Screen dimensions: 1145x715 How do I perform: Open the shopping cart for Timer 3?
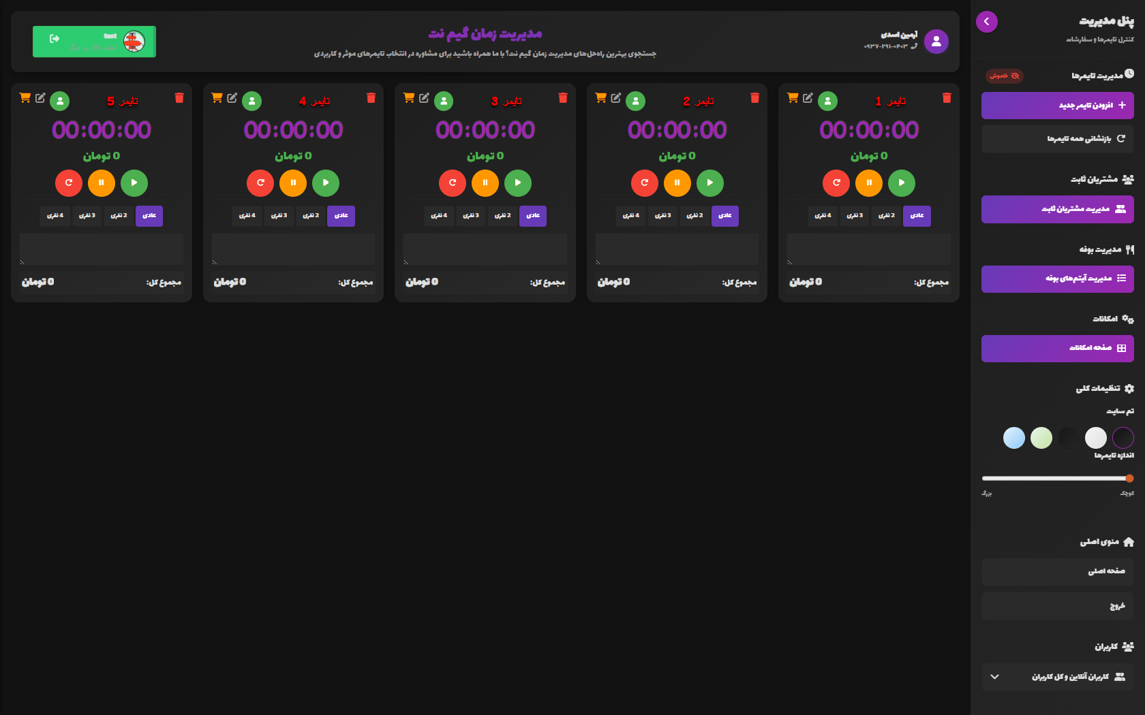click(x=409, y=98)
